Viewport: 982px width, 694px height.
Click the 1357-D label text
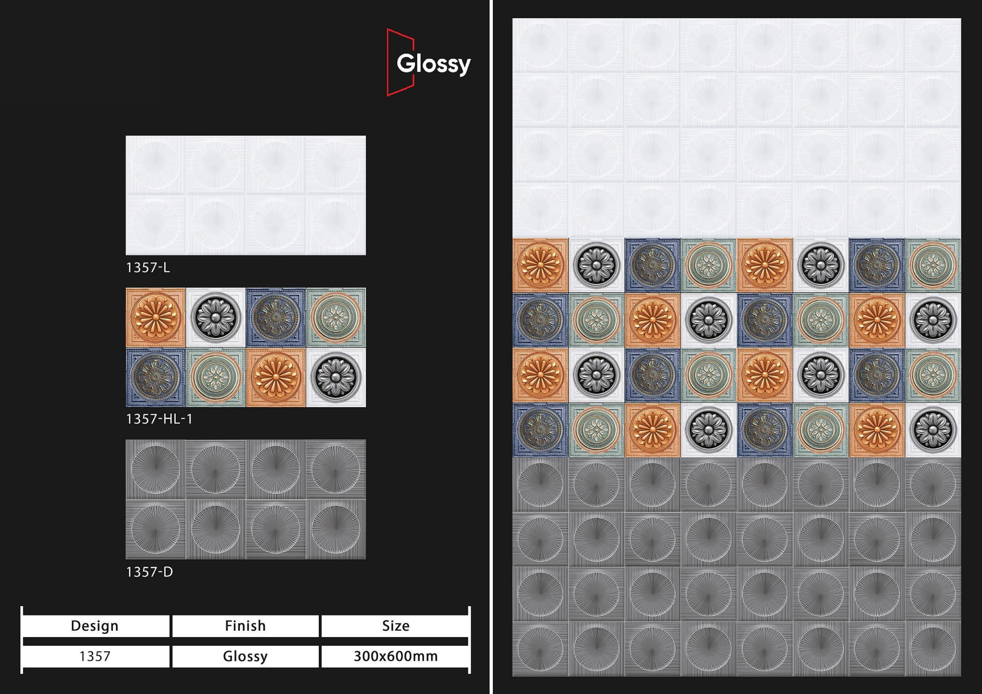tap(149, 572)
